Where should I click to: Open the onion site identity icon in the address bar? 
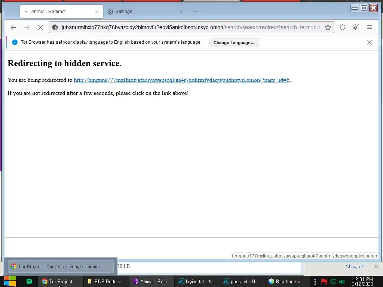55,27
